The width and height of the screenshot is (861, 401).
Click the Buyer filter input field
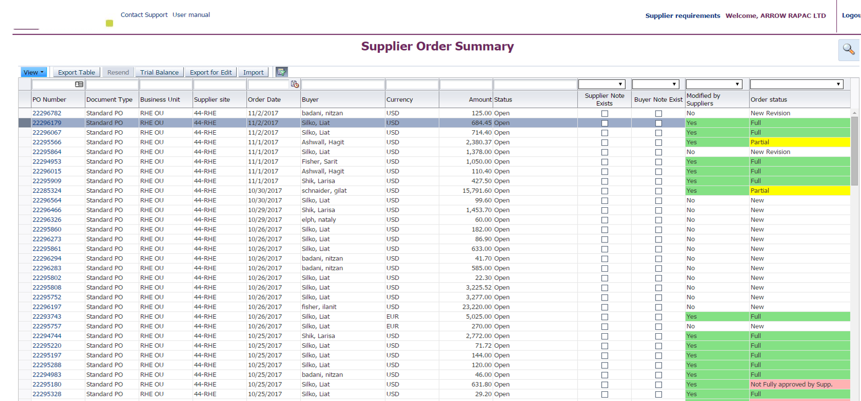342,85
